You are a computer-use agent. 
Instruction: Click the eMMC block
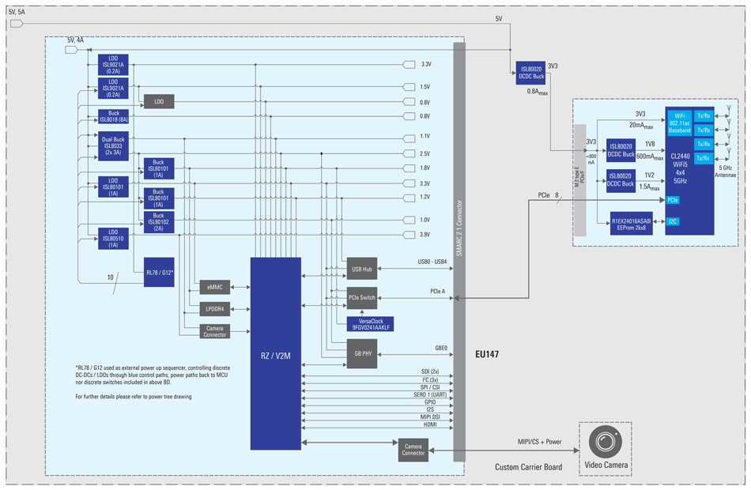214,288
